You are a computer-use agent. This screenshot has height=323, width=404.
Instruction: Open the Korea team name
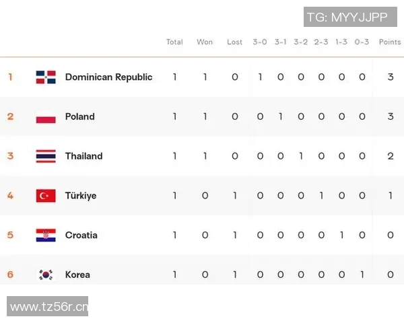click(77, 275)
